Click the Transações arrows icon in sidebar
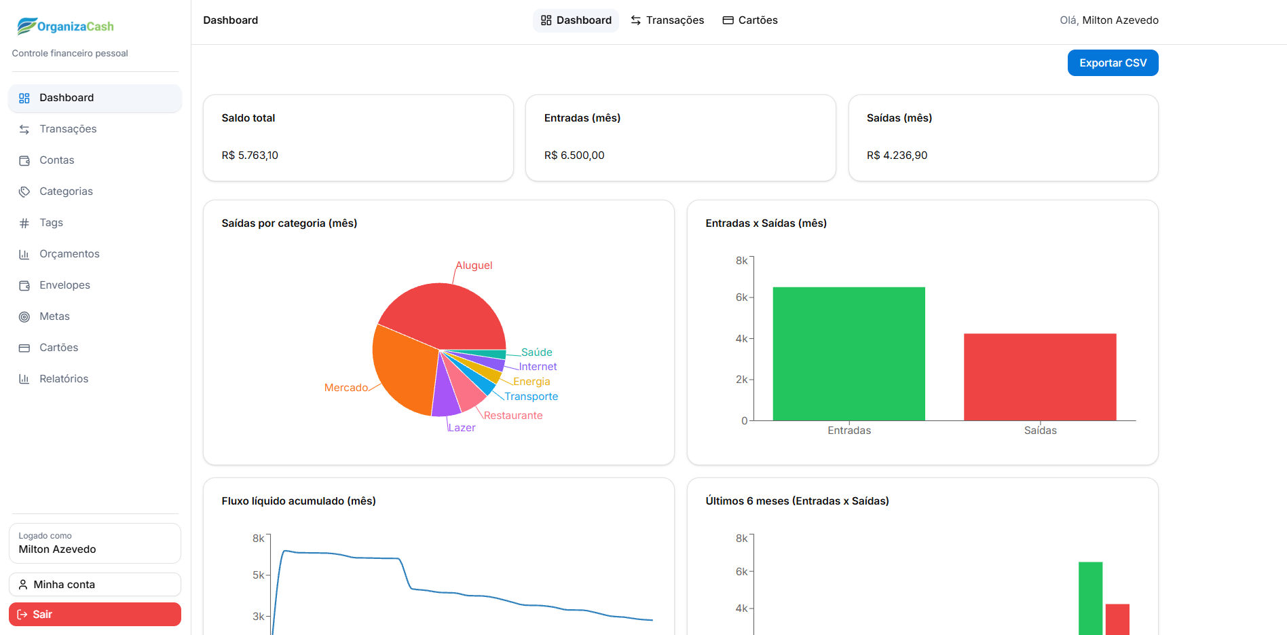Image resolution: width=1287 pixels, height=635 pixels. 24,129
